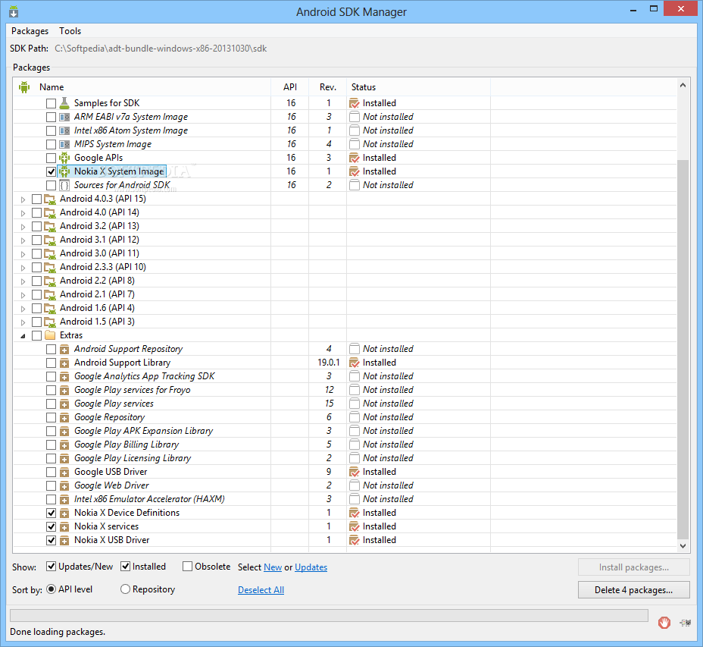Collapse the Extras group
Screen dimensions: 703x647
[23, 336]
